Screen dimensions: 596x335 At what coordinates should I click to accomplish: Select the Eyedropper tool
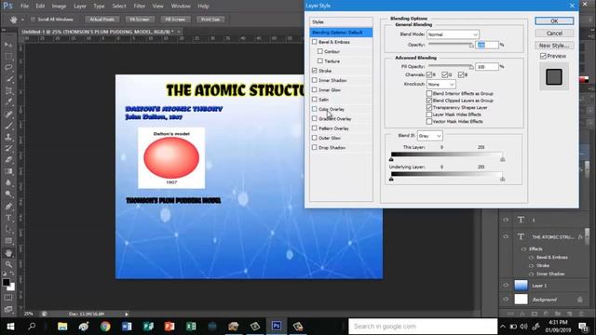pyautogui.click(x=8, y=102)
